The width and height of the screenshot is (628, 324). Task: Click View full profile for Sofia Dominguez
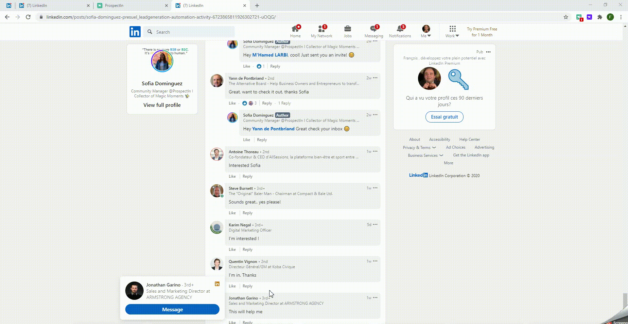(162, 105)
